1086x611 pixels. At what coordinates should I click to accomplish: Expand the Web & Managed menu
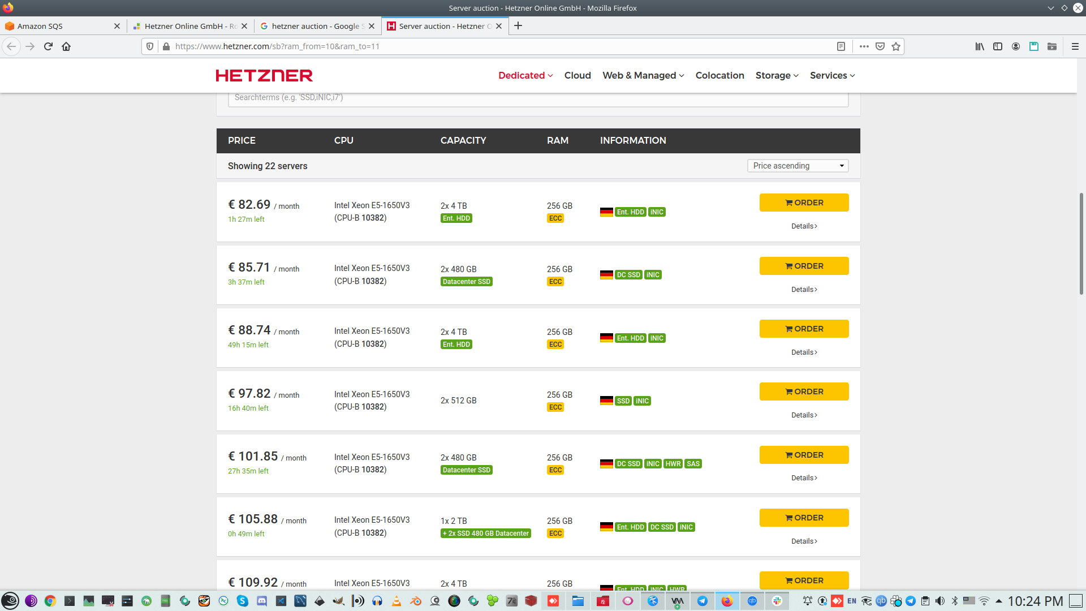coord(643,75)
